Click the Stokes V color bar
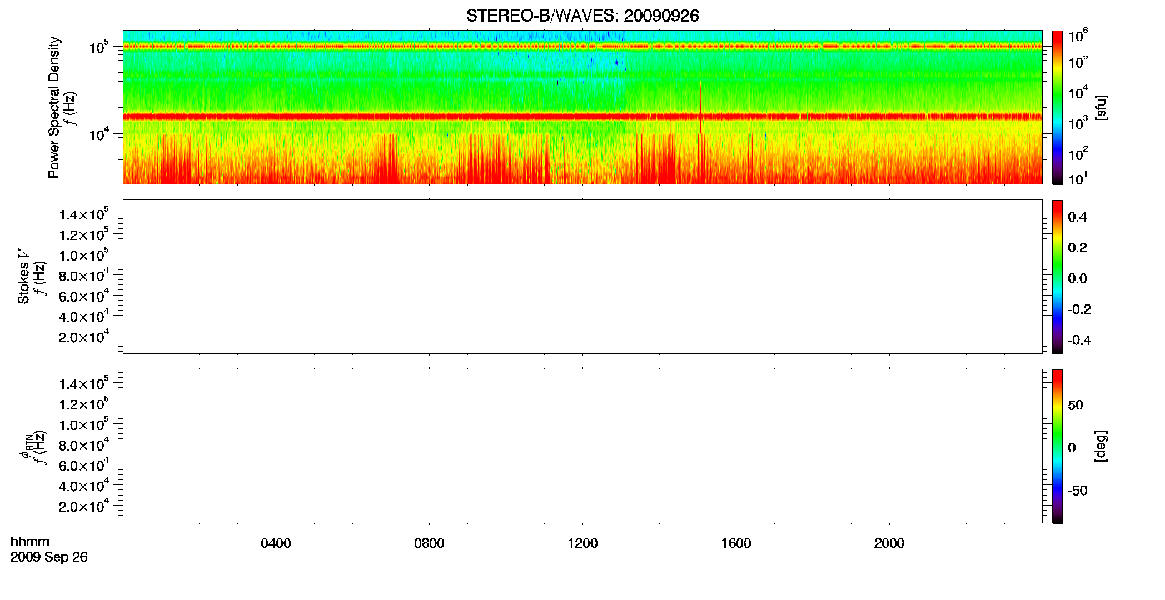 click(1057, 277)
